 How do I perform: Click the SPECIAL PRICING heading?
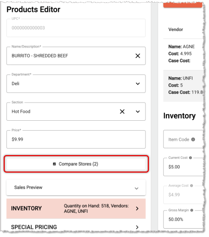pos(34,227)
